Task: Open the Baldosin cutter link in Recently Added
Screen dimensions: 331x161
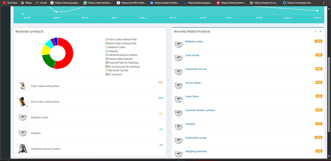Action: click(194, 42)
